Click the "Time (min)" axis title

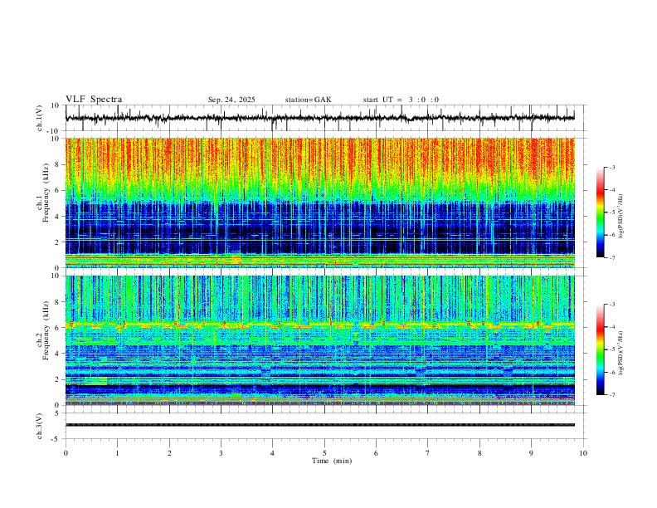click(x=332, y=461)
